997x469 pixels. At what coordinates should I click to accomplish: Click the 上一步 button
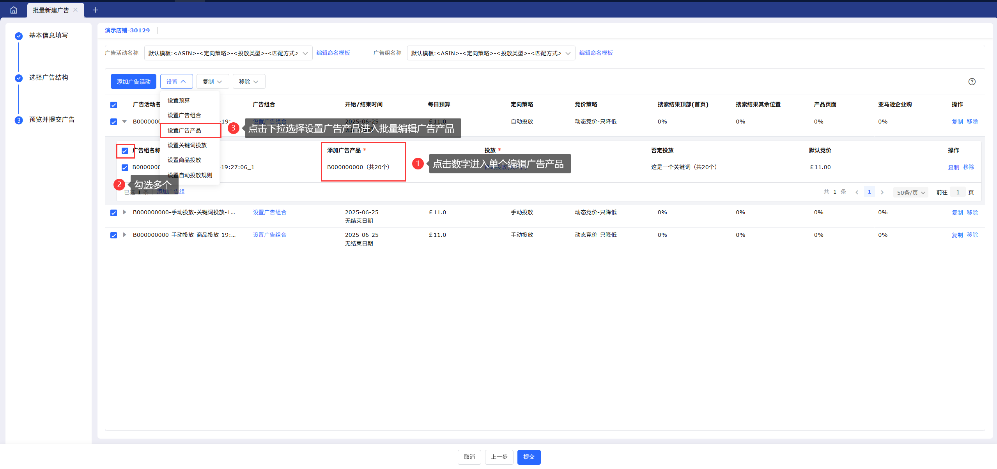[499, 457]
